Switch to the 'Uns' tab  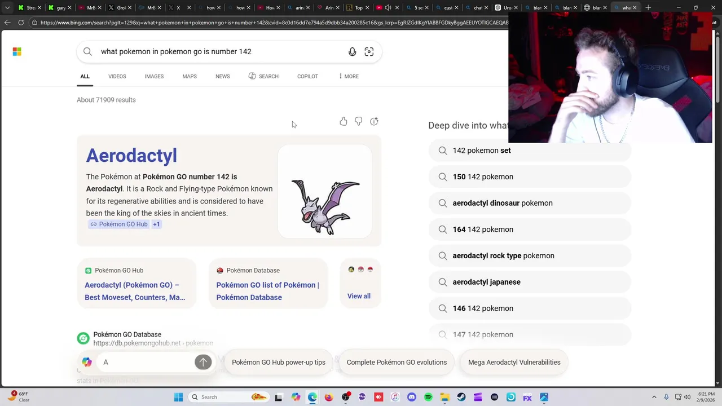point(504,8)
